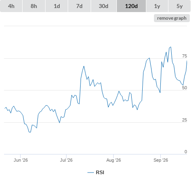191x183 pixels.
Task: Choose the 1d time range tab
Action: [57, 6]
